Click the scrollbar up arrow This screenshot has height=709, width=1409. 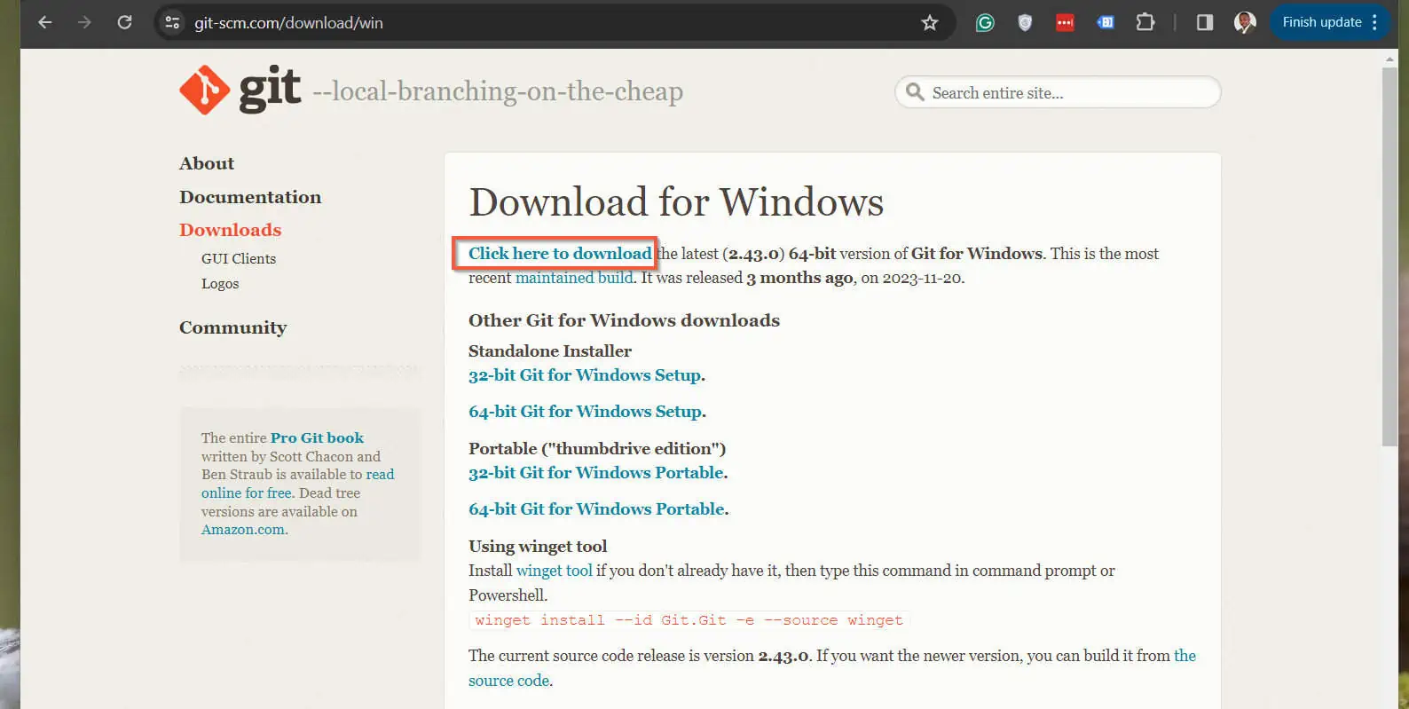1390,59
